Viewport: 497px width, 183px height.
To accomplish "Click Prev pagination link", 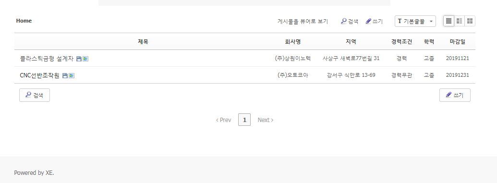I will 223,120.
